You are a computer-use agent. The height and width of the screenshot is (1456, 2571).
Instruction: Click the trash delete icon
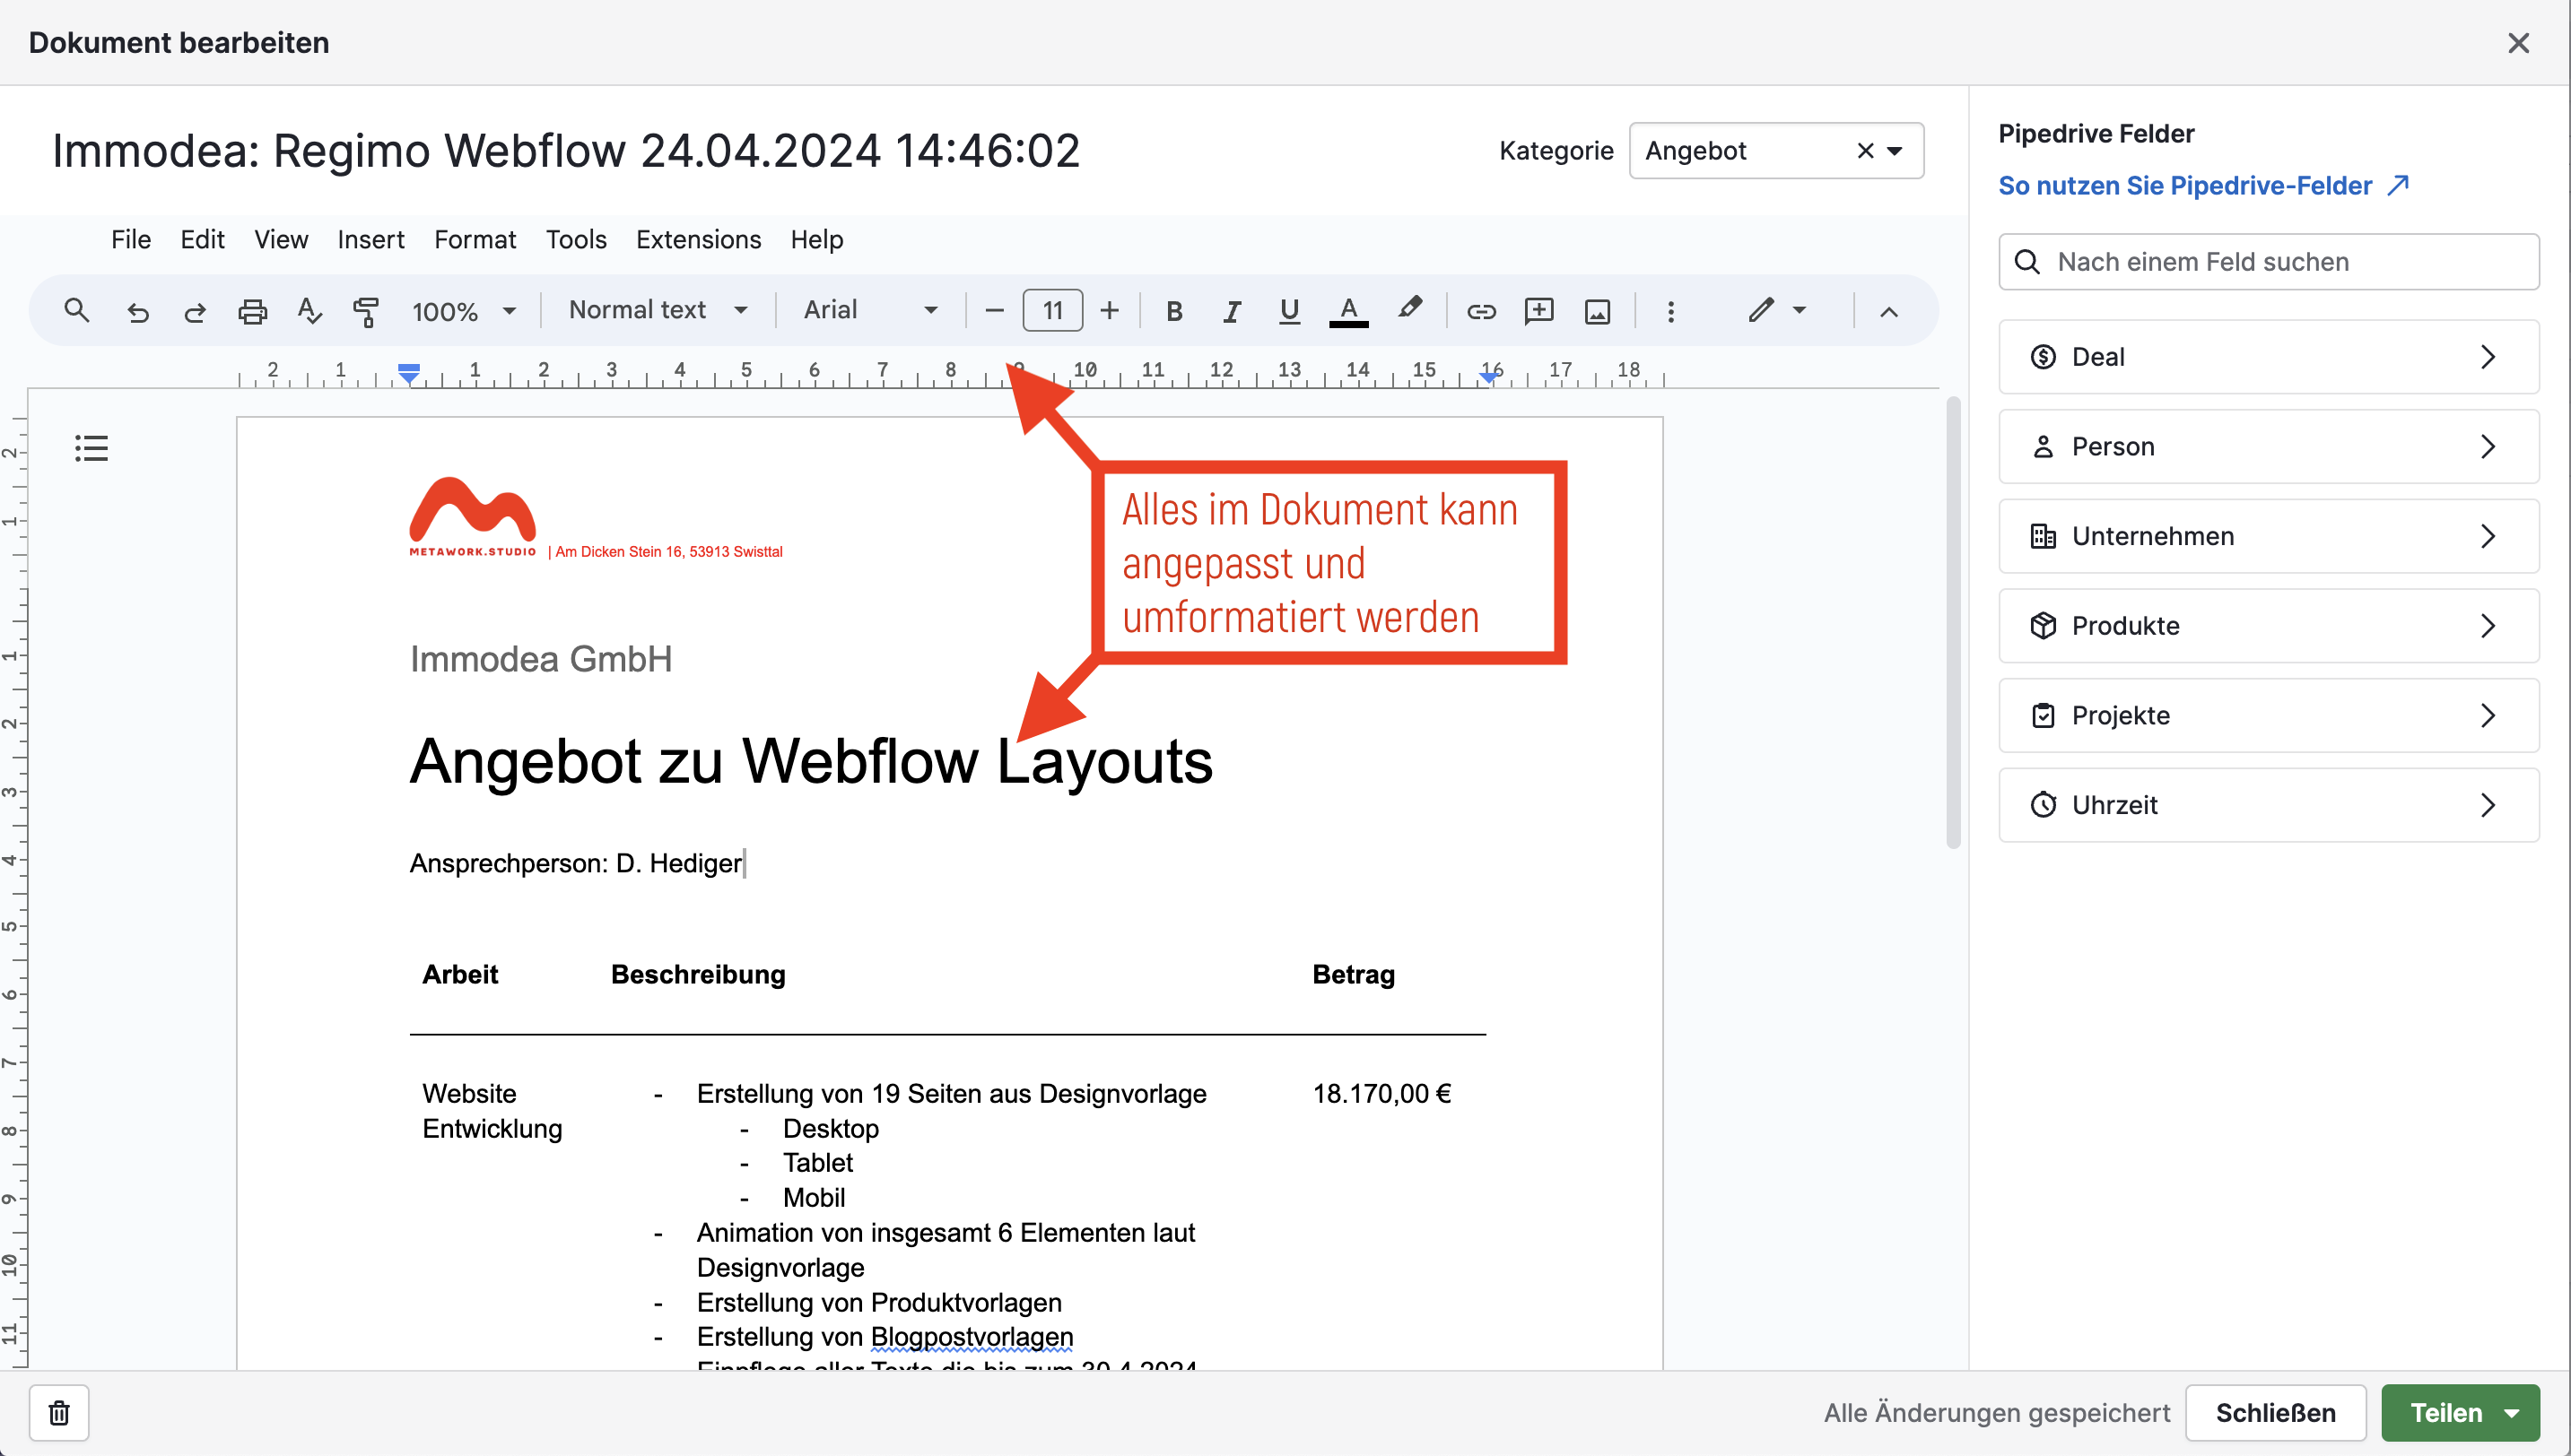59,1413
